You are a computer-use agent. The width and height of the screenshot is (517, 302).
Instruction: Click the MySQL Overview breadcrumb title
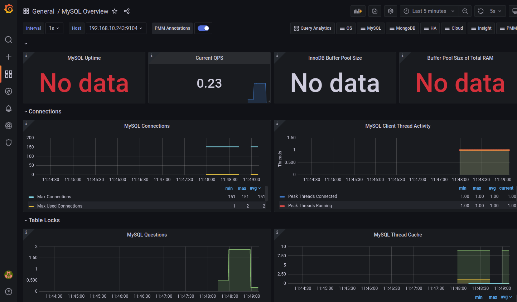(85, 11)
